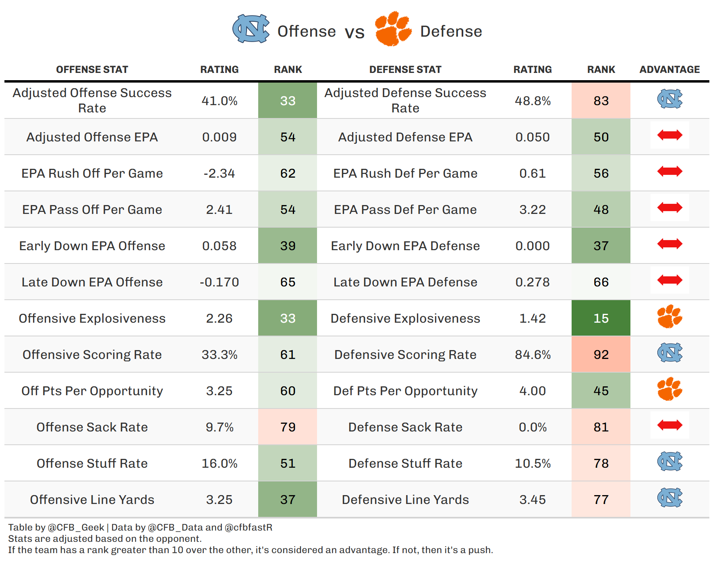Click the salmon rank 92 cell
The width and height of the screenshot is (713, 564).
click(601, 354)
